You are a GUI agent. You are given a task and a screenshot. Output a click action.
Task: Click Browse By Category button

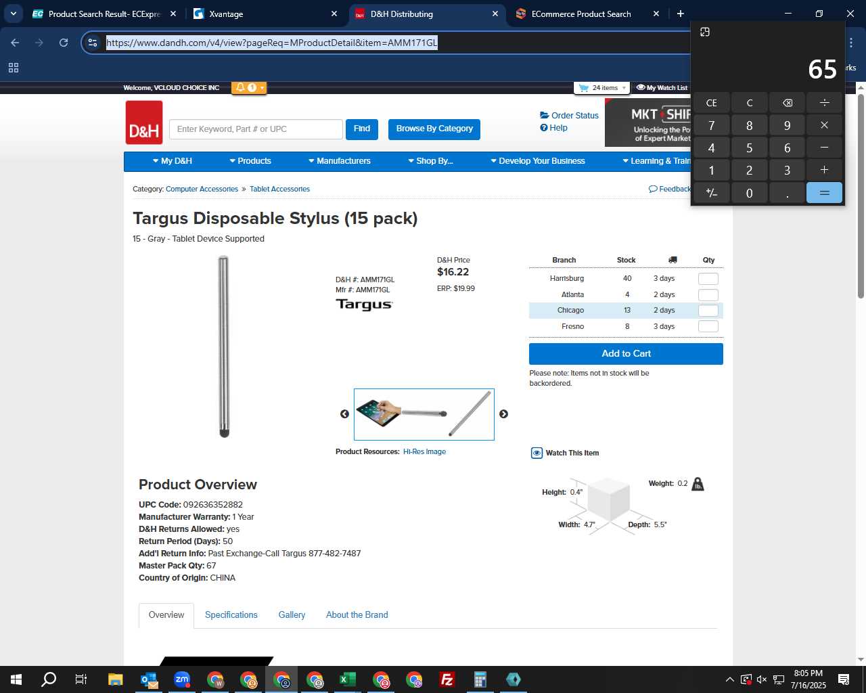(x=434, y=129)
